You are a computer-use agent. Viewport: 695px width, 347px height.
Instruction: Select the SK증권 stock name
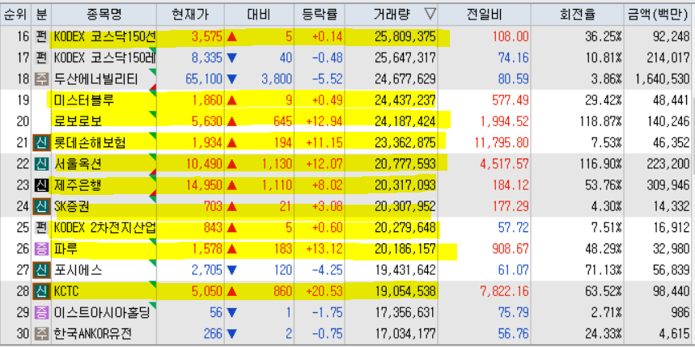[72, 206]
